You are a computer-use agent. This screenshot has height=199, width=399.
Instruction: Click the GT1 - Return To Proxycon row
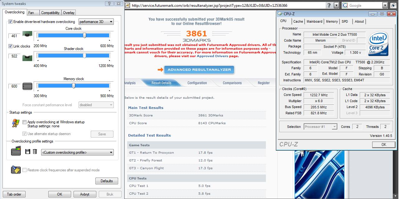coord(197,152)
